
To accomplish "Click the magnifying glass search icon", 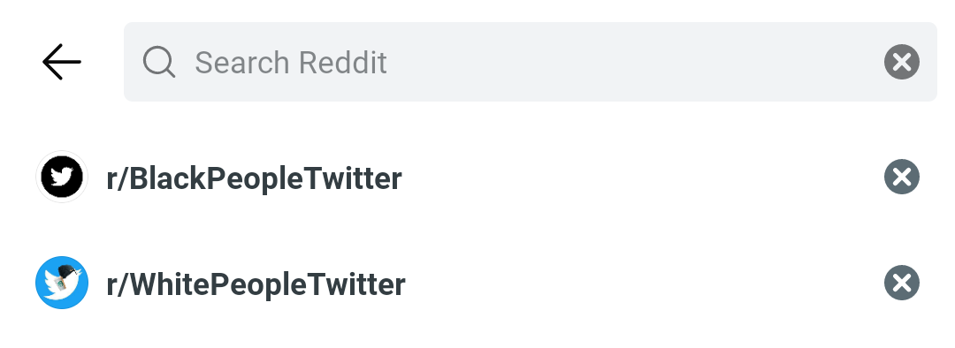I will click(159, 62).
